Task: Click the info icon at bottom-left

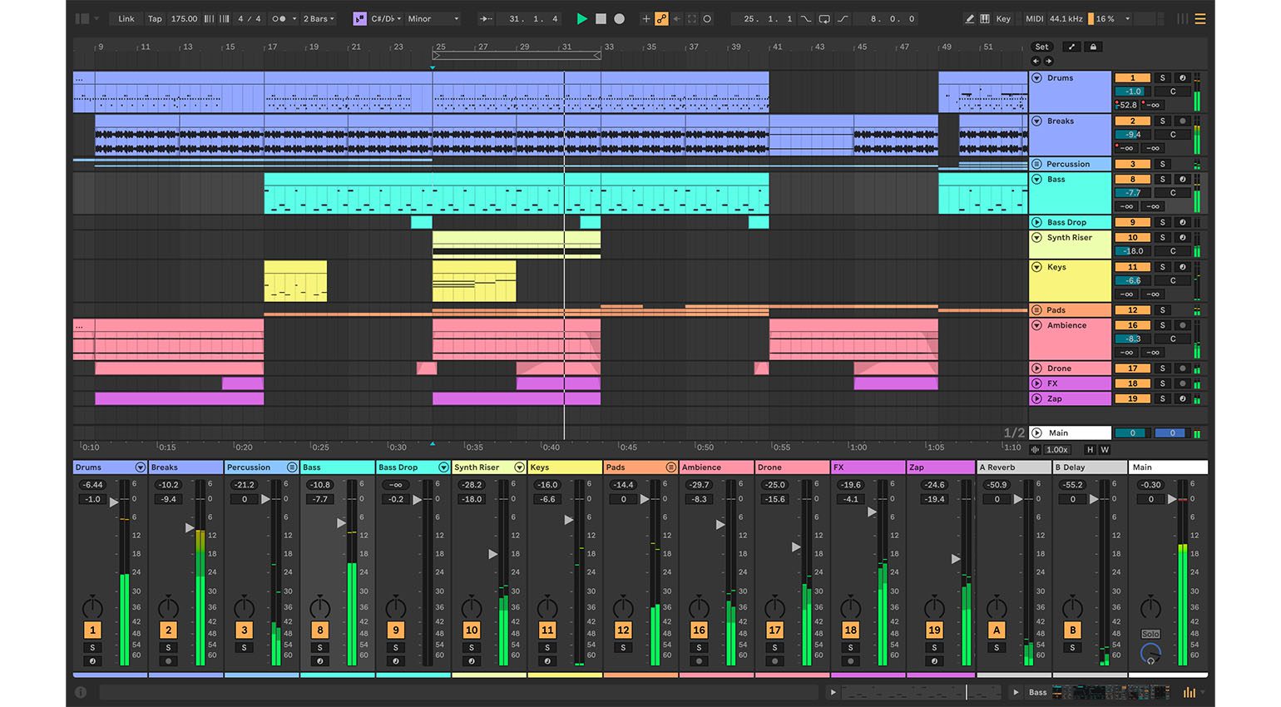Action: point(81,692)
